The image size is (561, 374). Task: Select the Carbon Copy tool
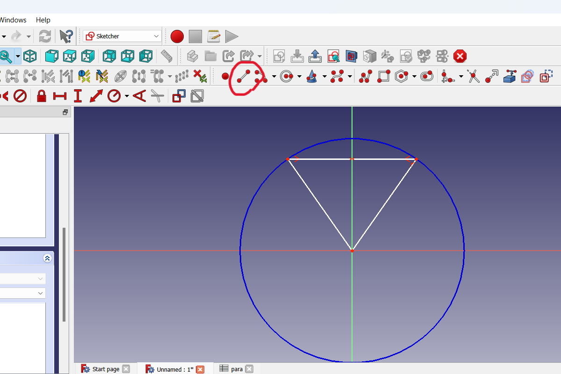click(528, 76)
